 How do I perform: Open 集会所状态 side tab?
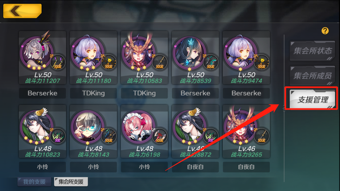[x=312, y=51]
